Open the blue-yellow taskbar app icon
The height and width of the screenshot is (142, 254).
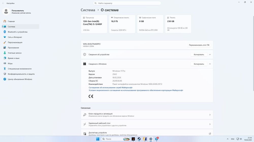[x=145, y=139]
